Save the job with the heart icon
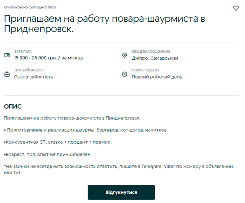The width and height of the screenshot is (245, 203). [x=236, y=8]
